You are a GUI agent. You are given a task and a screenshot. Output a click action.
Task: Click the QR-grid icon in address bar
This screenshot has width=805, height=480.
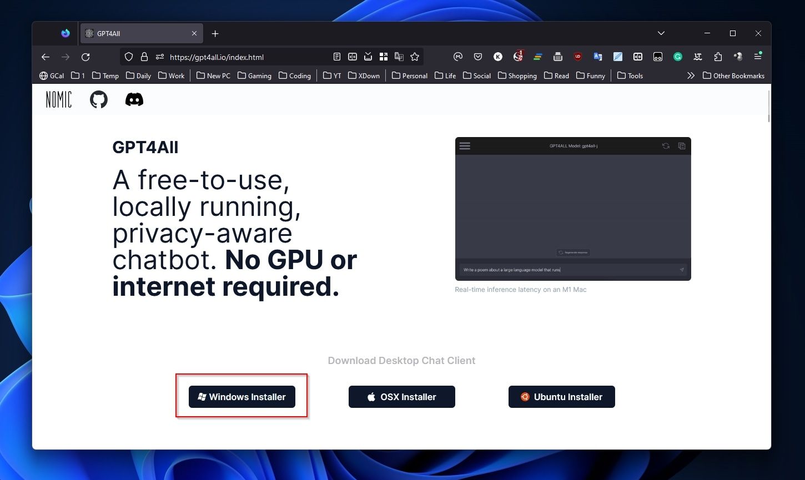click(x=383, y=57)
